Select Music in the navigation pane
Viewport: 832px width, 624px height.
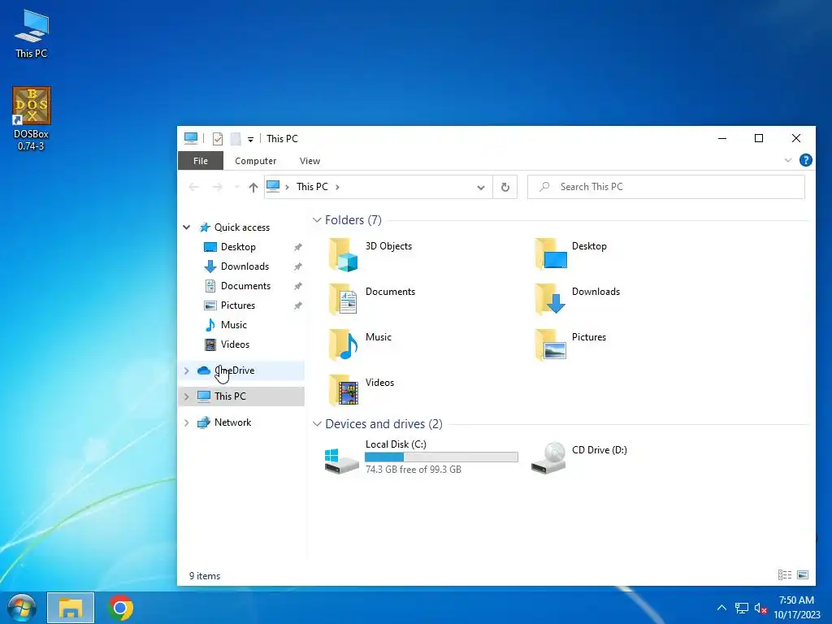(233, 325)
